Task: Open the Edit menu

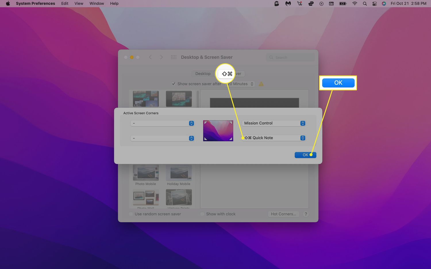Action: (x=65, y=3)
